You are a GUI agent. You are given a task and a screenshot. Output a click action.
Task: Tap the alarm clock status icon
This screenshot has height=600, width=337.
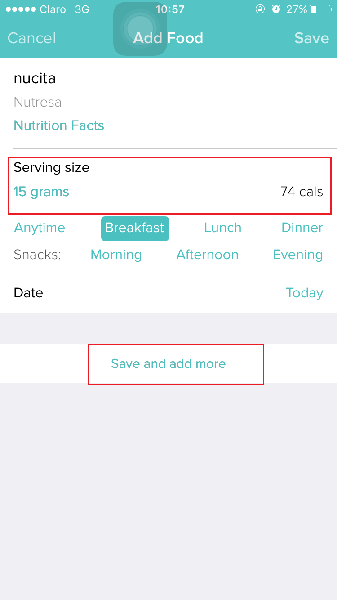[x=276, y=9]
